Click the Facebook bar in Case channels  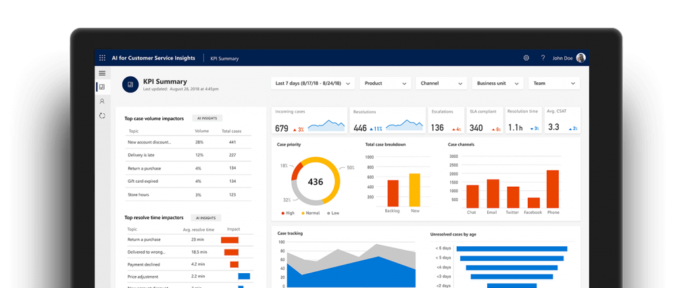coord(533,203)
